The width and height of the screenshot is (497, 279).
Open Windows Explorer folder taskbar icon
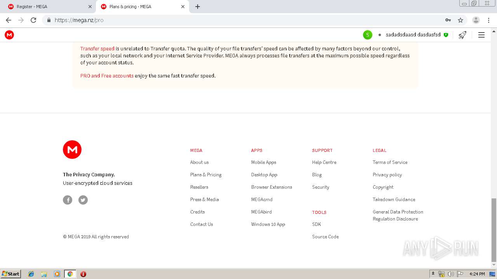(44, 274)
